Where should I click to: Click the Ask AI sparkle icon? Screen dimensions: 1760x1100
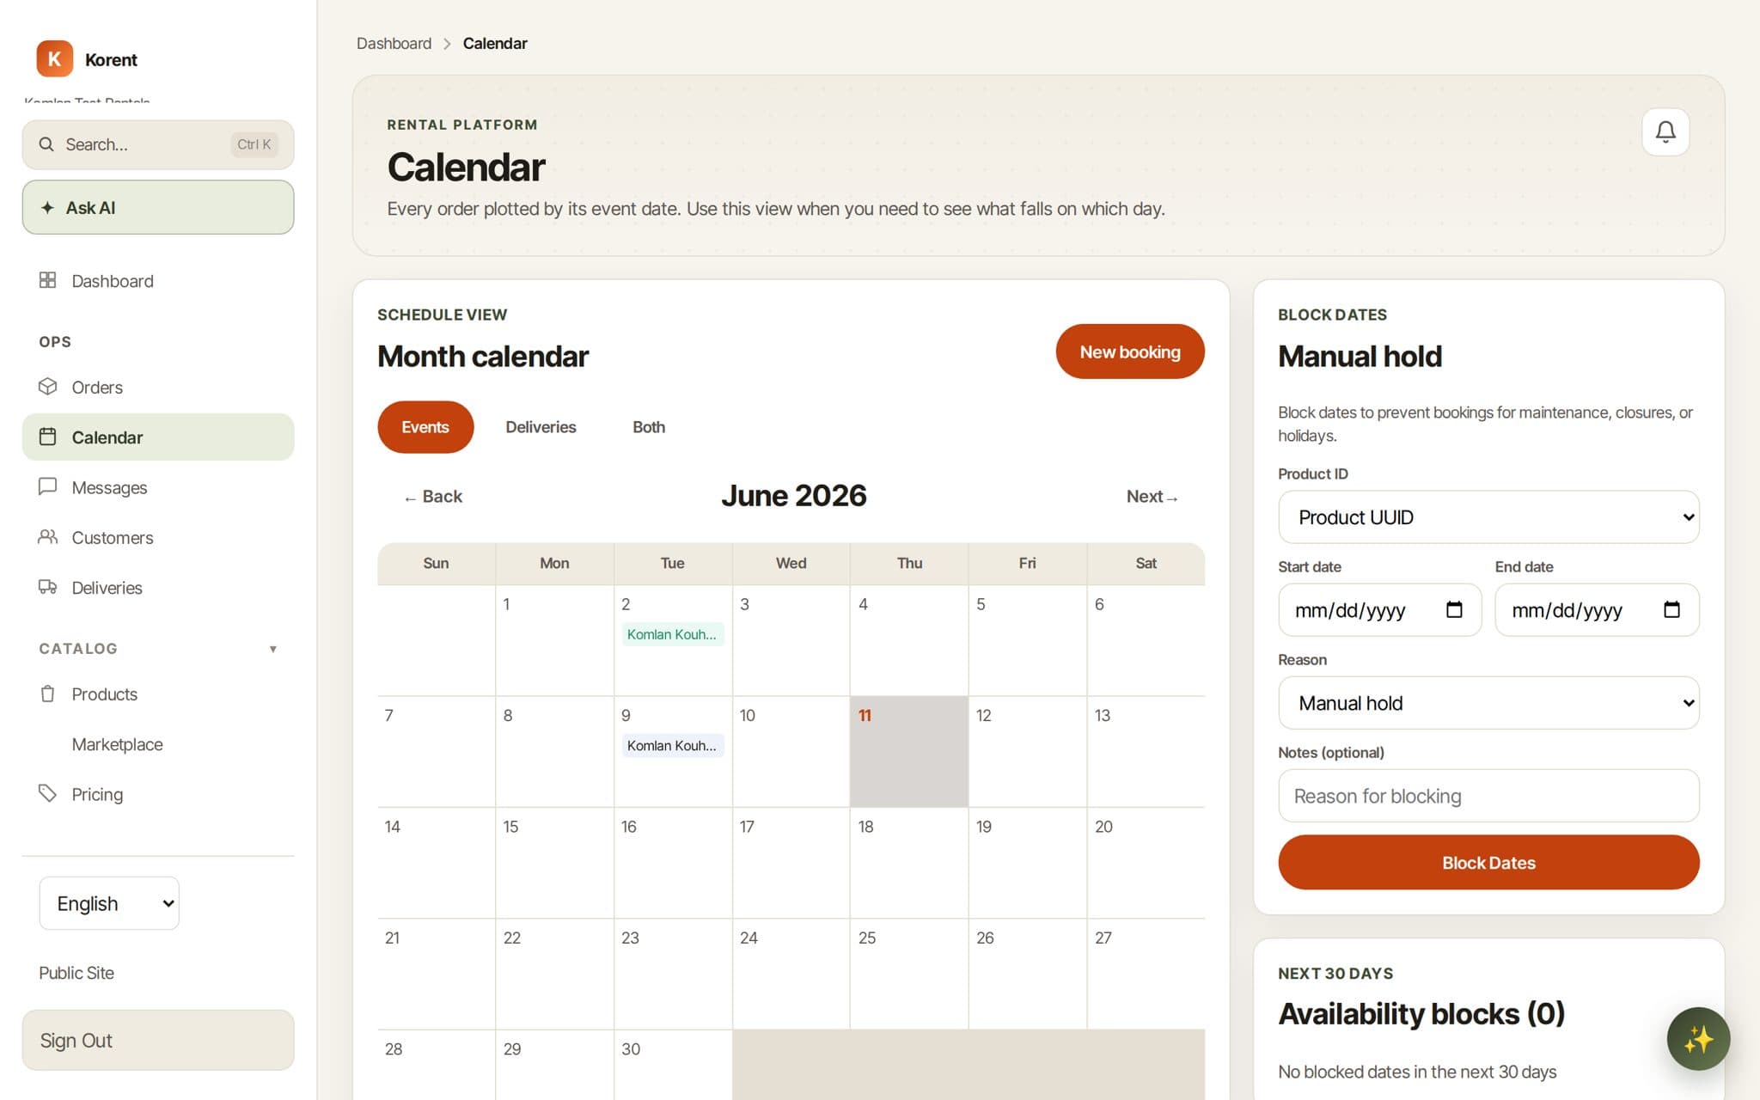48,208
